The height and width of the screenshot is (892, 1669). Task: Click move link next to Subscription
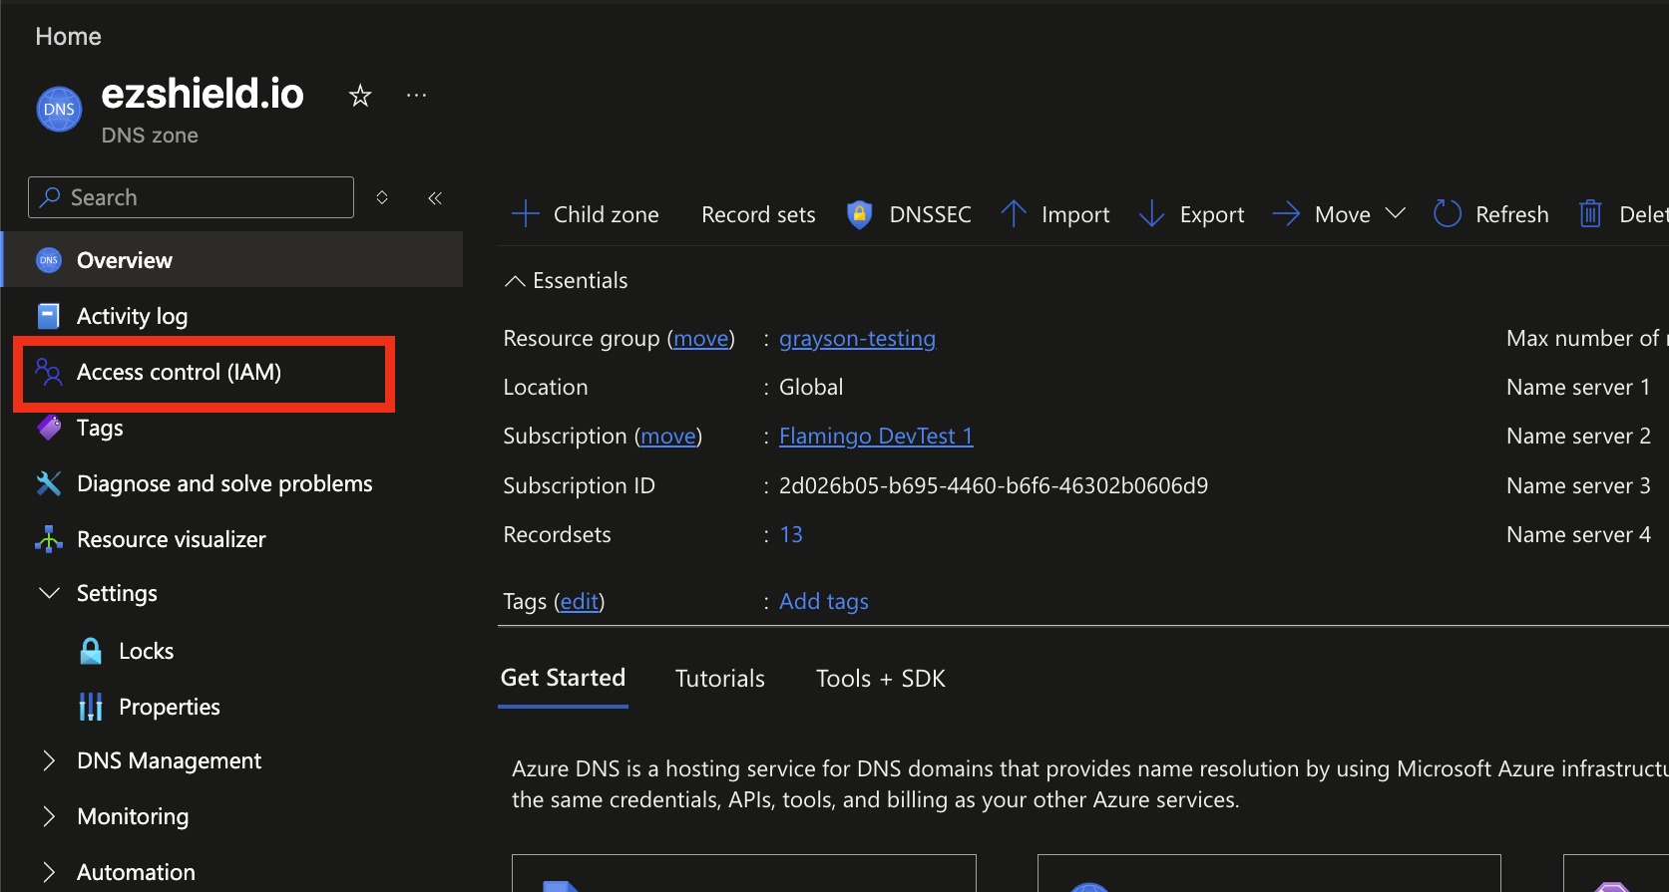click(668, 437)
